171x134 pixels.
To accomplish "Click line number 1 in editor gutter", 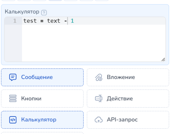I will point(15,21).
